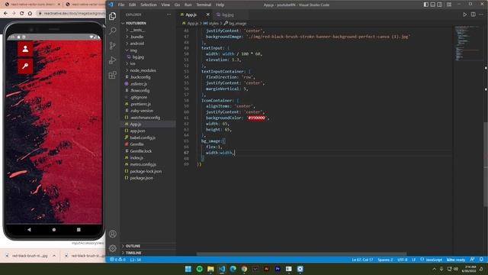Change JavaScript language mode in status bar
This screenshot has height=275, width=488.
pyautogui.click(x=434, y=260)
